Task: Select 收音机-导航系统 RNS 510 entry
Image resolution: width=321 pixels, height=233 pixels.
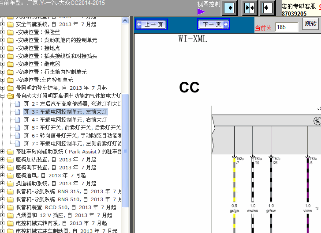Action: coord(68,199)
